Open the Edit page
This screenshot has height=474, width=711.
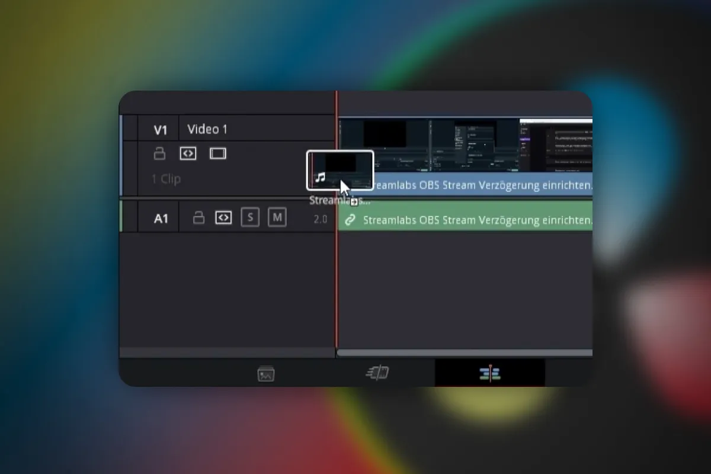[x=490, y=373]
